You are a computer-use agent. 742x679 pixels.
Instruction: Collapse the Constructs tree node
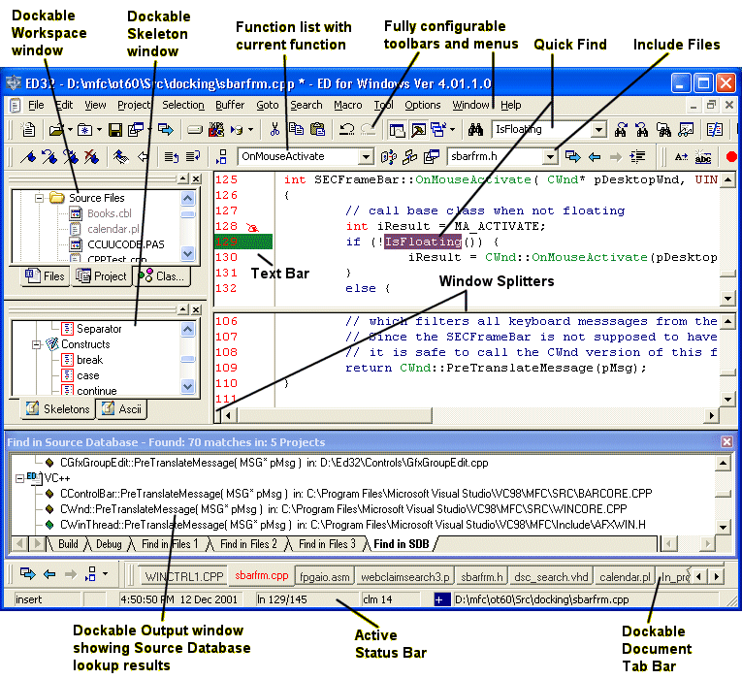(x=37, y=344)
